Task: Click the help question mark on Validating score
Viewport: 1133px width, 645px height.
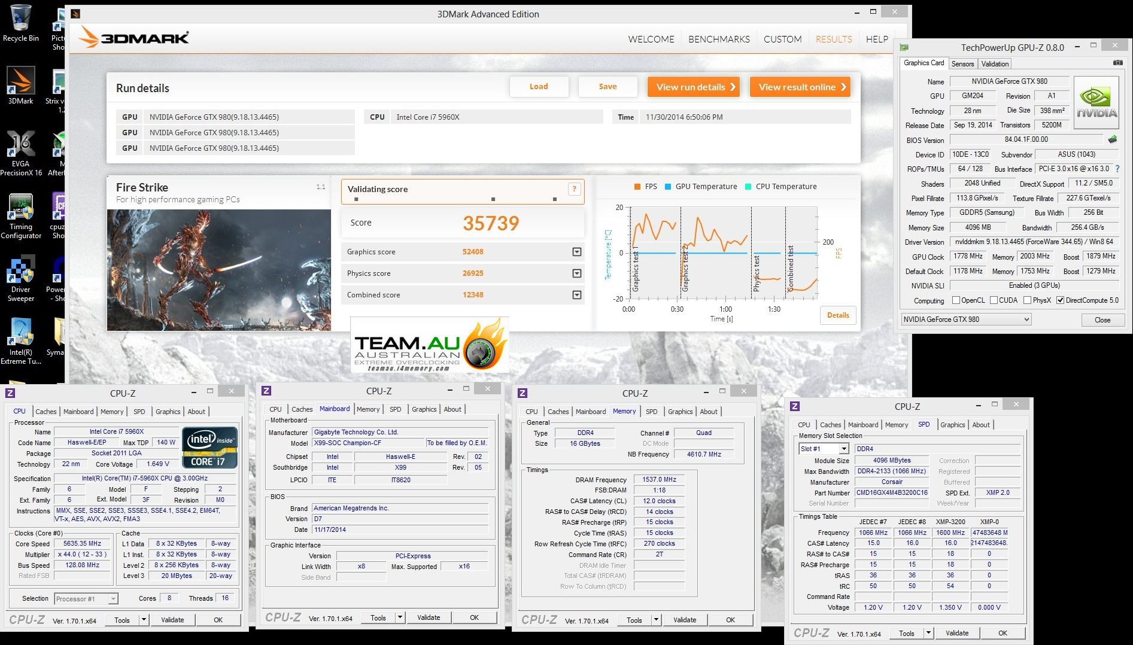Action: (574, 189)
